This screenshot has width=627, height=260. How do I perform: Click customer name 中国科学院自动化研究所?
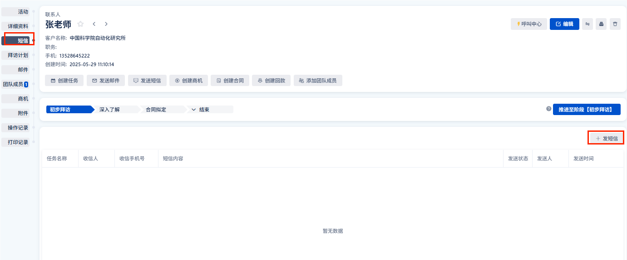click(98, 38)
